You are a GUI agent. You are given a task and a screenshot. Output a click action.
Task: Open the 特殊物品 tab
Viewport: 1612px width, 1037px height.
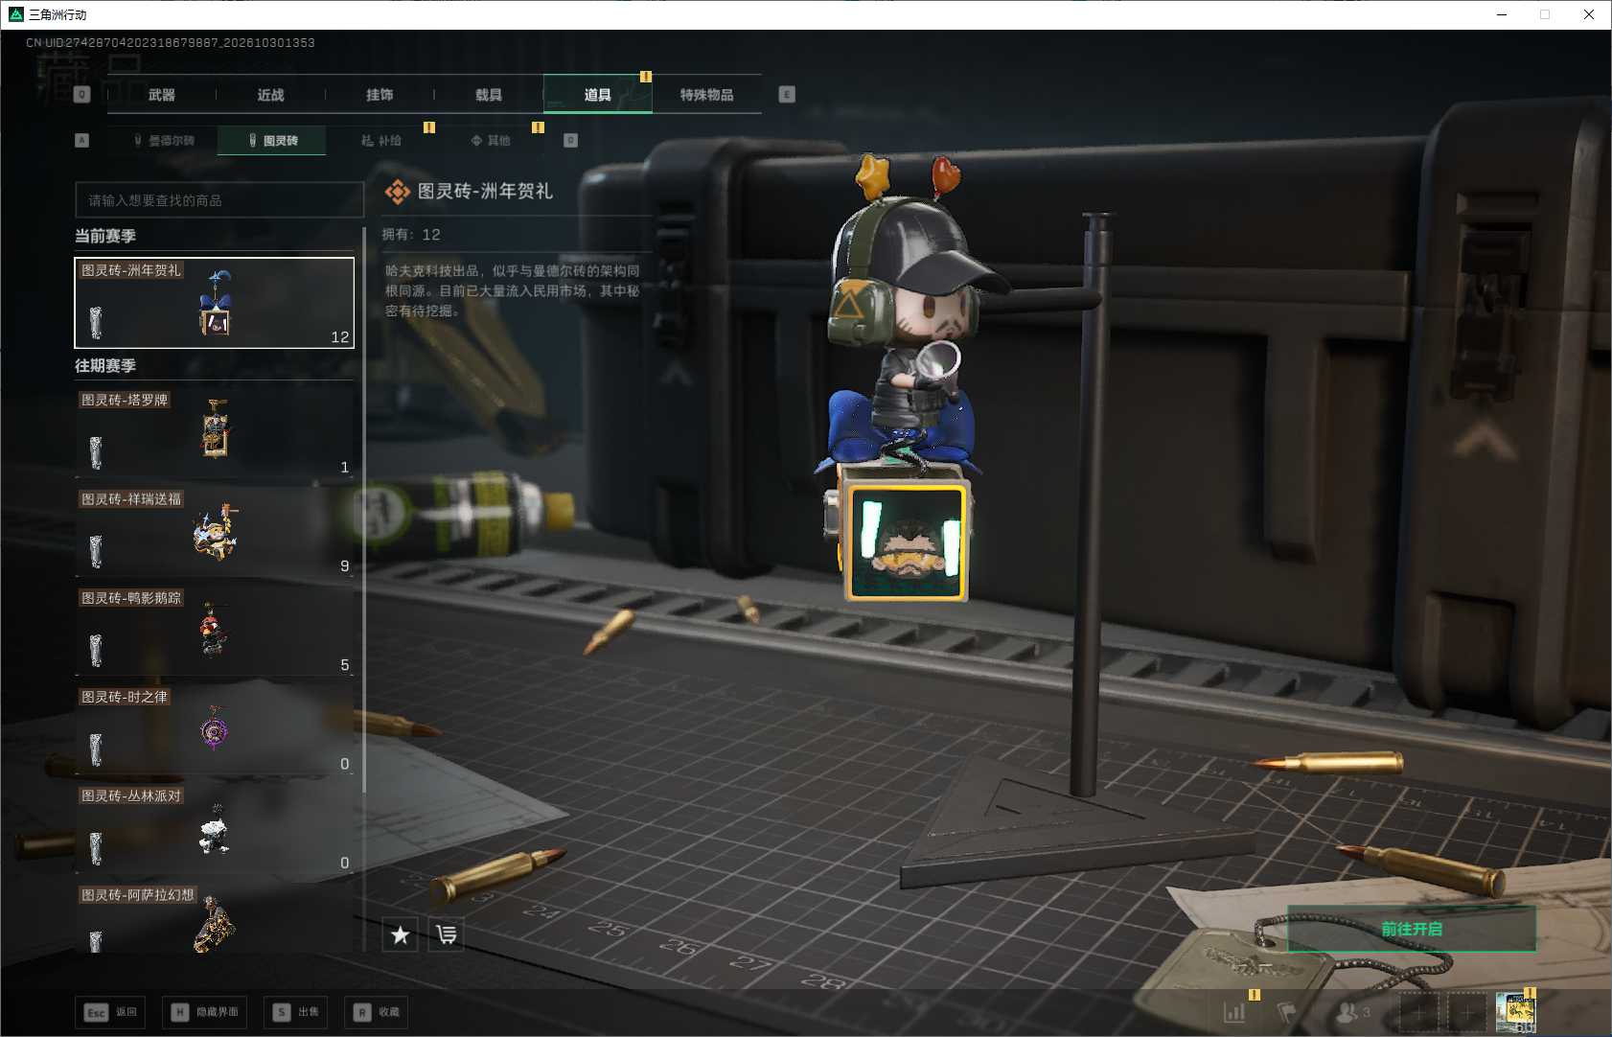pos(707,95)
